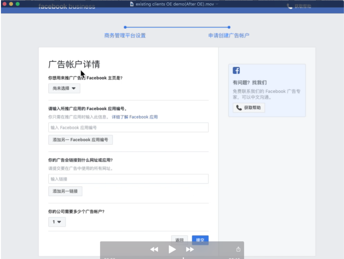This screenshot has height=259, width=344.
Task: Click the fast-forward button in video controls
Action: pos(190,249)
